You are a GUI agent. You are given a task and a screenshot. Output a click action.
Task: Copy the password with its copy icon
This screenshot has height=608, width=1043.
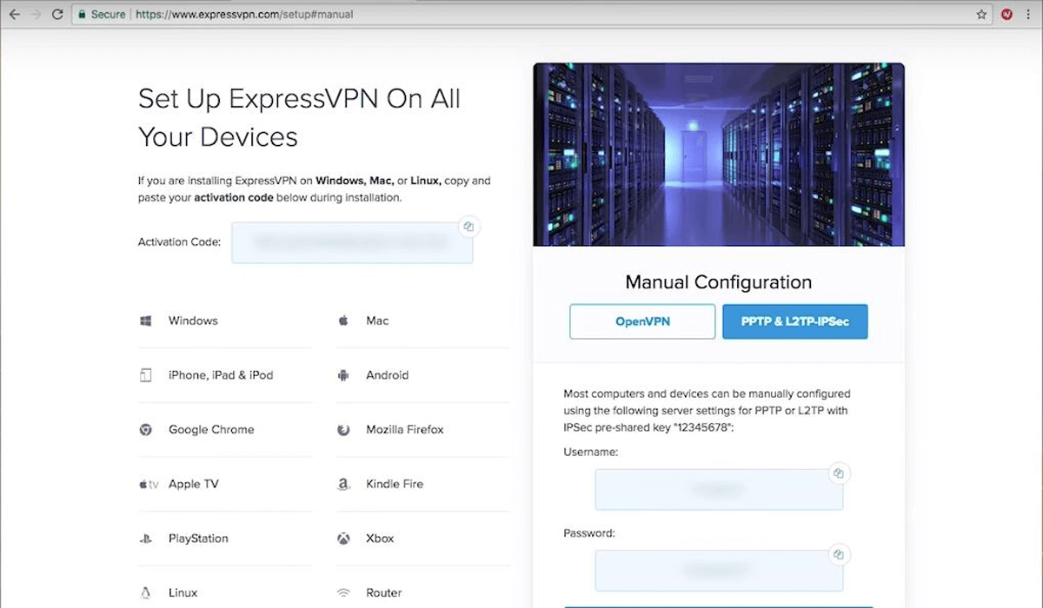pos(839,554)
